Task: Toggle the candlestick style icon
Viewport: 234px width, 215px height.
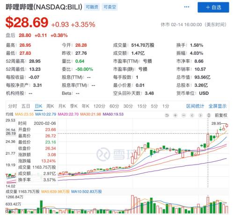Action: 208,115
